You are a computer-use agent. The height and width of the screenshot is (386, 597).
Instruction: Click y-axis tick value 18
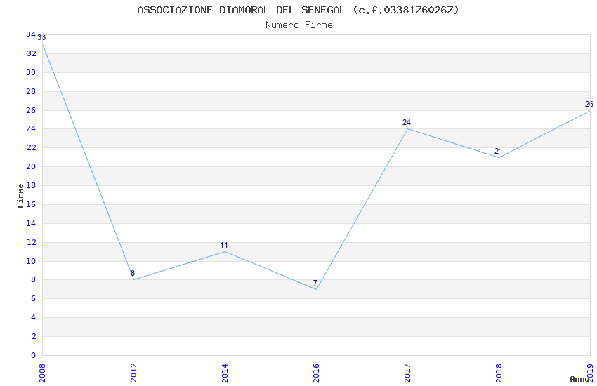point(31,185)
